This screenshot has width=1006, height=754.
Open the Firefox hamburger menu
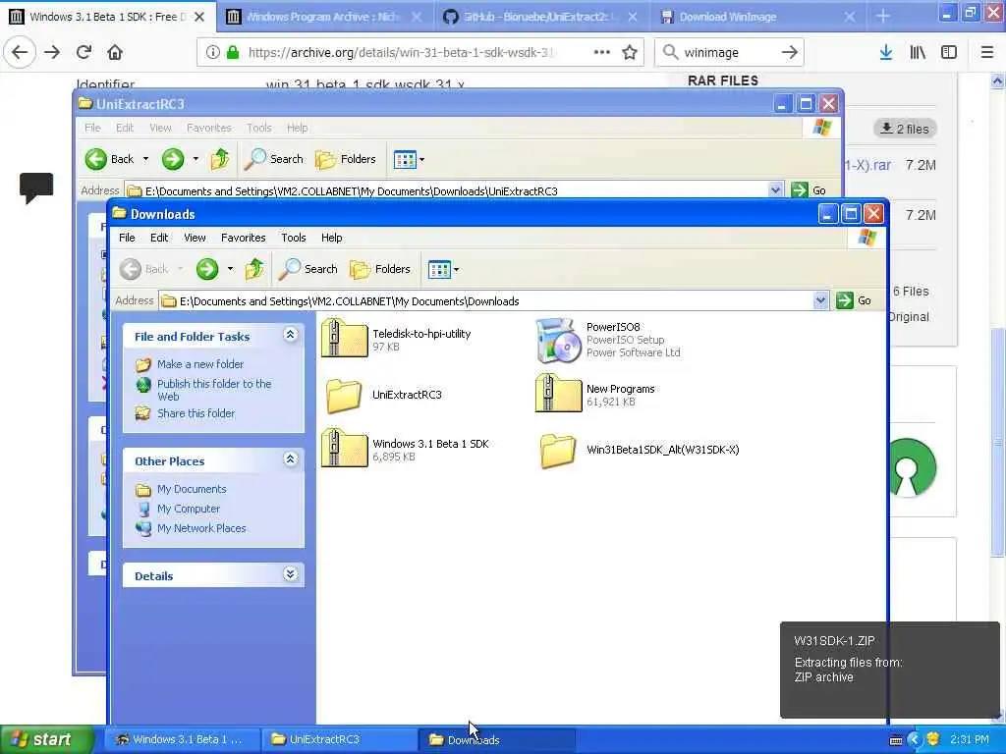pos(987,52)
